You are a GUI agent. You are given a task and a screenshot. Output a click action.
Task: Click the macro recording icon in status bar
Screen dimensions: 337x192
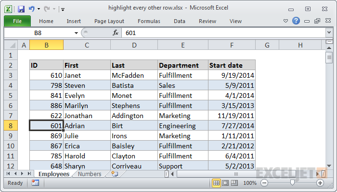pos(35,183)
